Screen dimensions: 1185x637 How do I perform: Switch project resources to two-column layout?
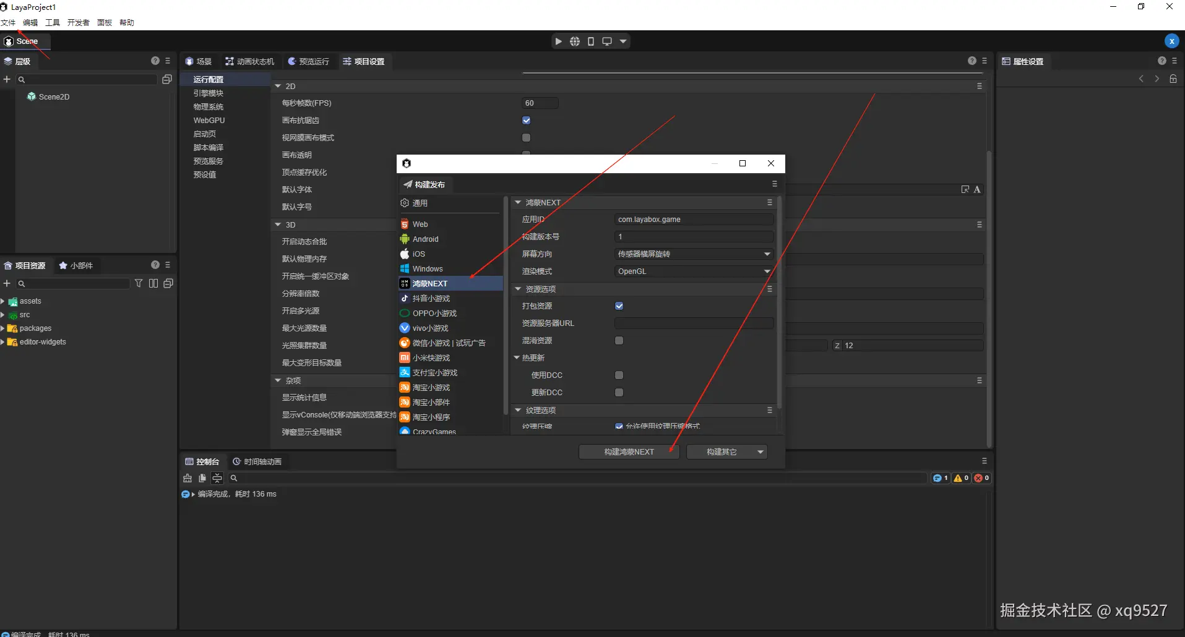(153, 283)
